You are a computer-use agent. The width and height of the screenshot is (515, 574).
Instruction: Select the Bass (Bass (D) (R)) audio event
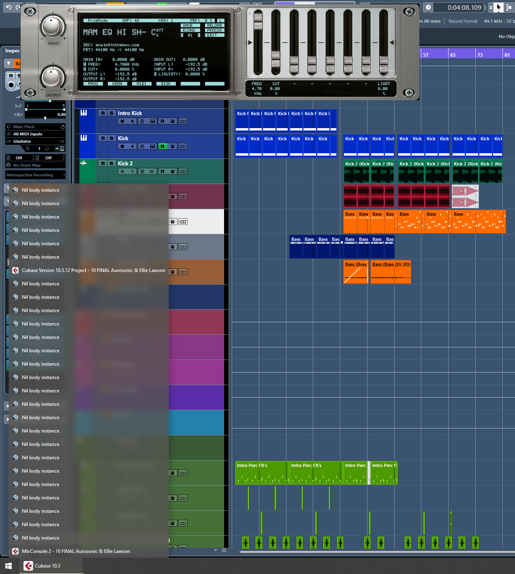pos(391,272)
